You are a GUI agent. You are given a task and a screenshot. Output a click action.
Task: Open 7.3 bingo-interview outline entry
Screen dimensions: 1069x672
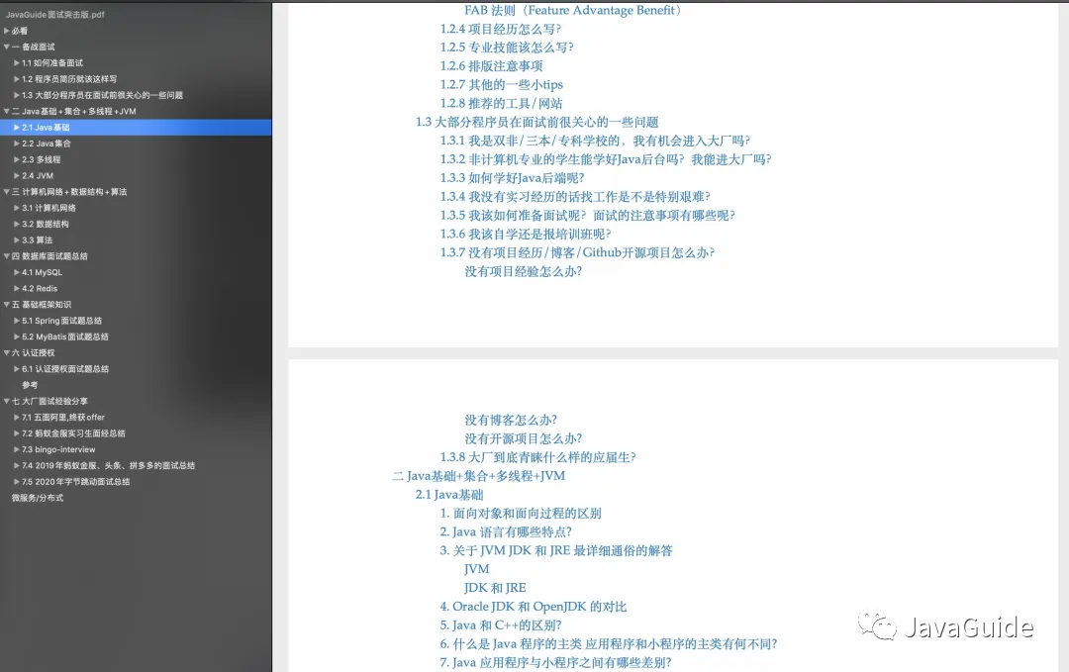tap(58, 450)
